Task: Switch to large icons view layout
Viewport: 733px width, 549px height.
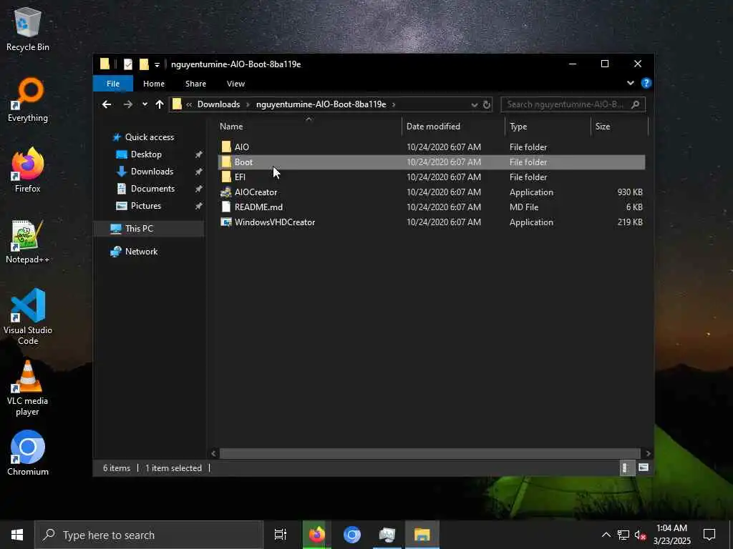Action: tap(644, 468)
